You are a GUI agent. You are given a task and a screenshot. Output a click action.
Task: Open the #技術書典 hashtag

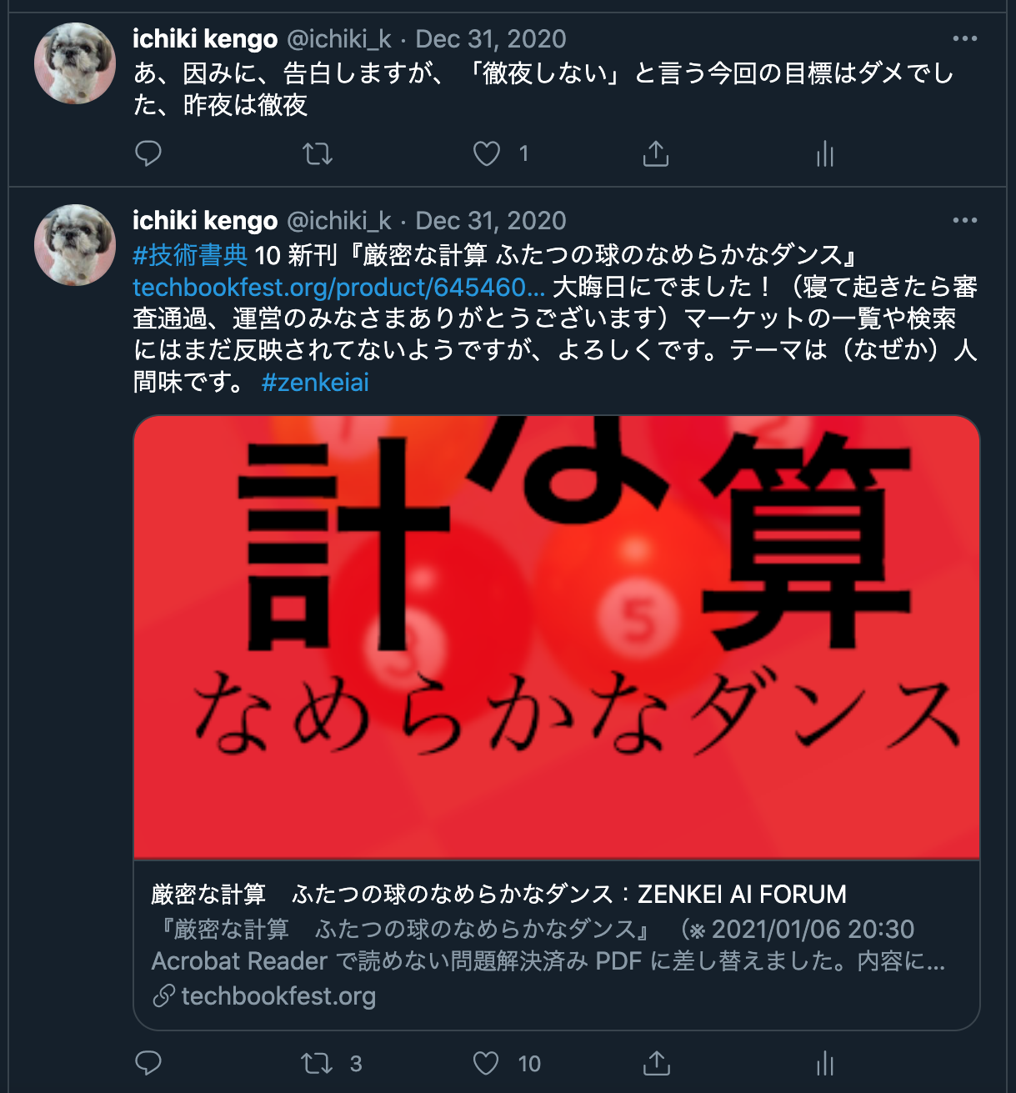coord(191,255)
